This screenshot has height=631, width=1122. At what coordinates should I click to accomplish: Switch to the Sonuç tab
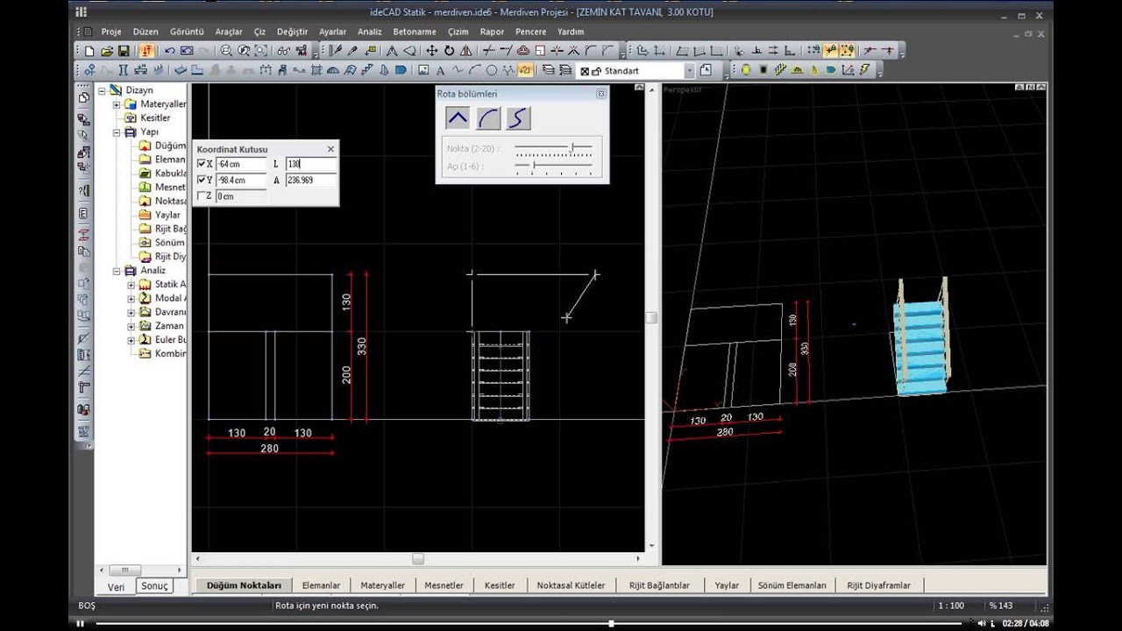pos(155,585)
